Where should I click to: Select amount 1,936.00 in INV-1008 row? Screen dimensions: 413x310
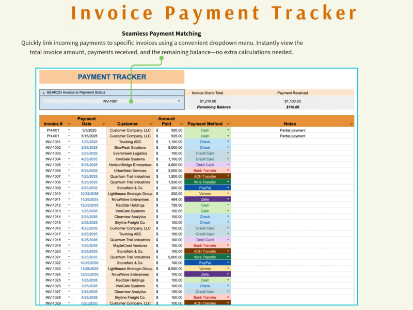169,182
